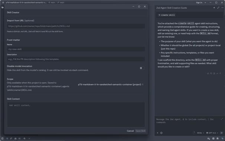Click the Skill Creator dialog title
The image size is (225, 141).
(x=13, y=13)
